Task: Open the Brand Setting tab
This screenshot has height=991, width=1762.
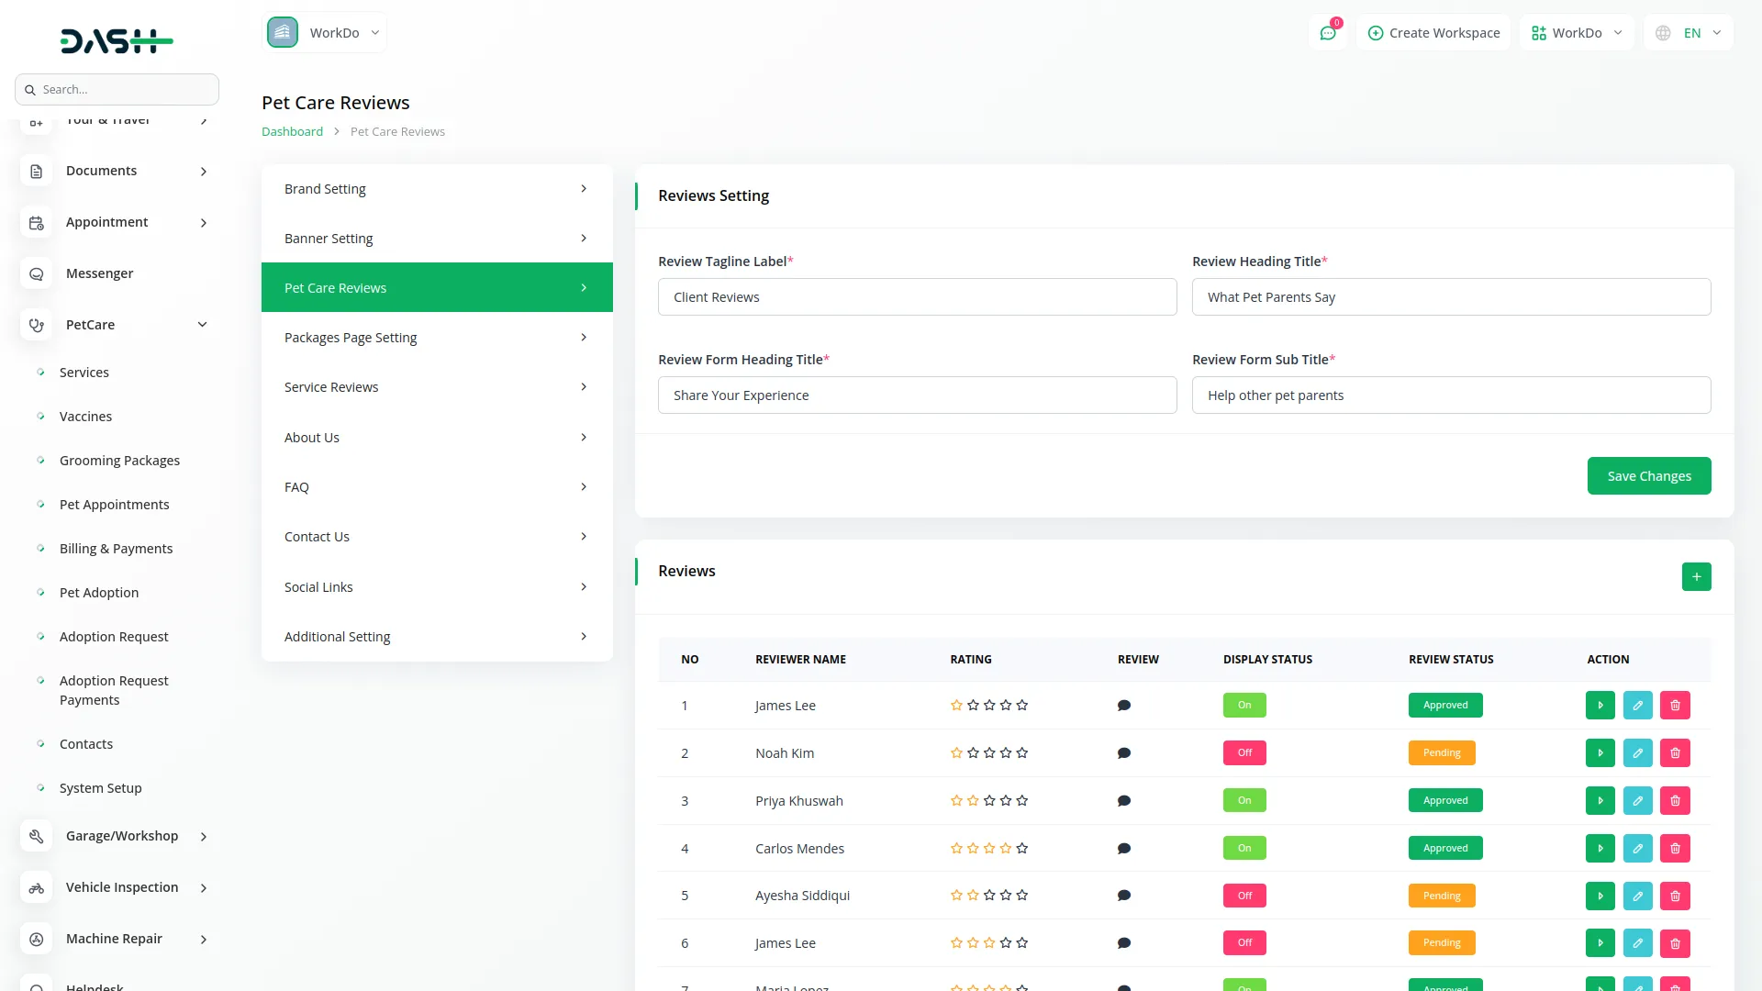Action: coord(436,189)
